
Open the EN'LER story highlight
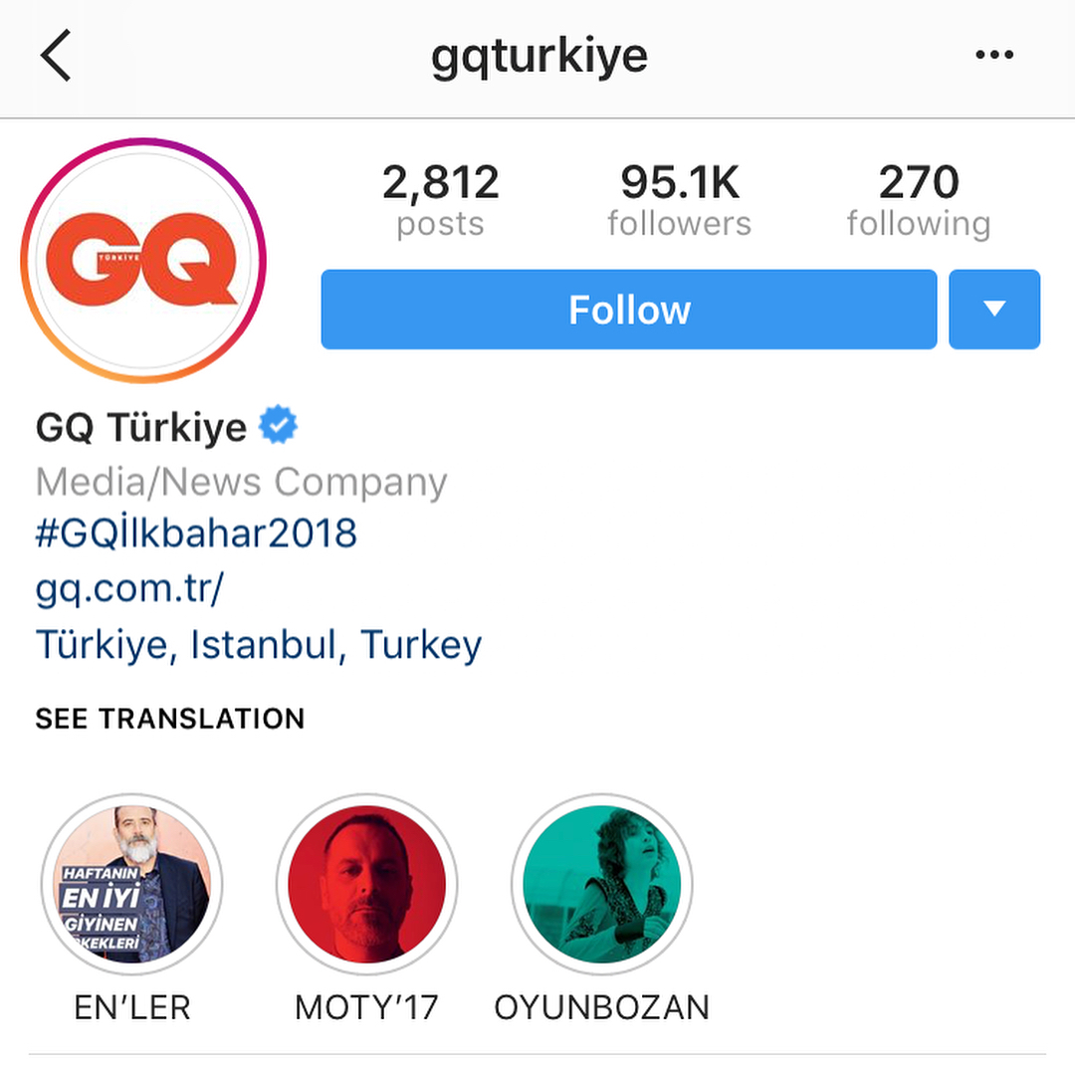[x=131, y=885]
